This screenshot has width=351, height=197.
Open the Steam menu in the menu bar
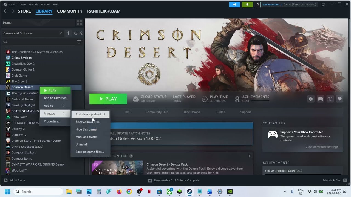point(12,5)
